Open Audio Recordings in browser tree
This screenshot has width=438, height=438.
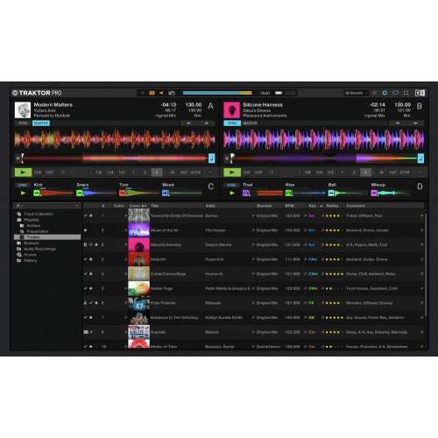pos(39,249)
